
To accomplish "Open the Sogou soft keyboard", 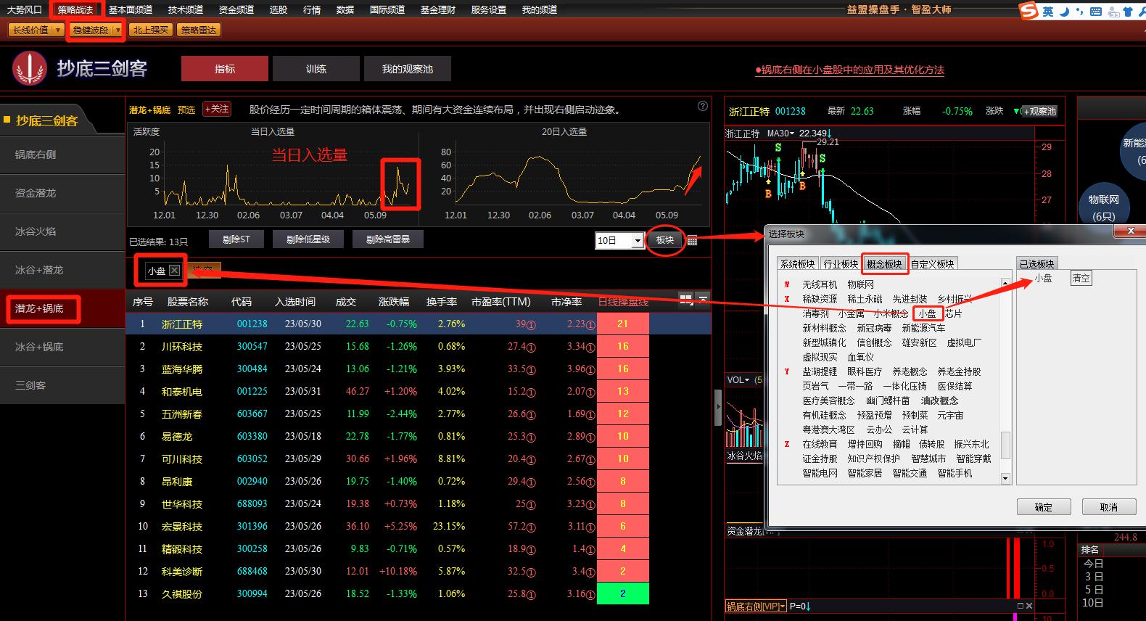I will 1096,12.
